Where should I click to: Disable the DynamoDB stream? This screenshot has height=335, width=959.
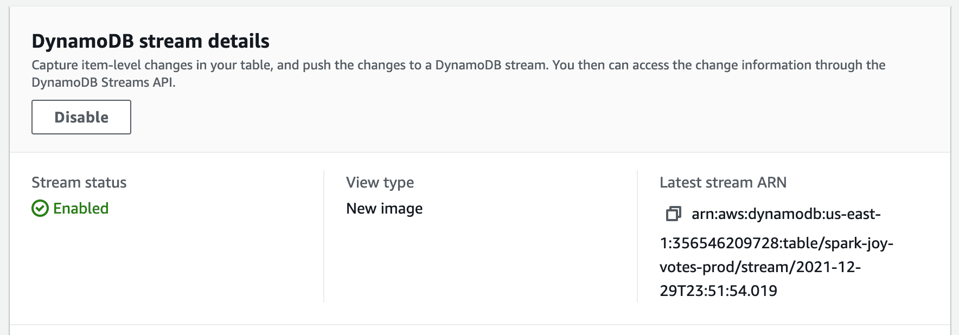tap(81, 117)
